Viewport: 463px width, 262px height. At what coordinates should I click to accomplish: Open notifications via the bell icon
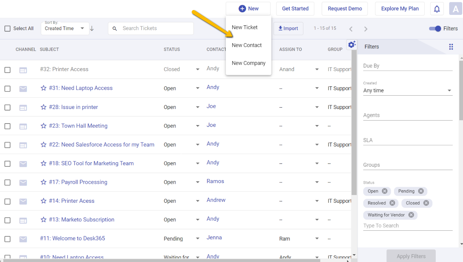point(437,8)
